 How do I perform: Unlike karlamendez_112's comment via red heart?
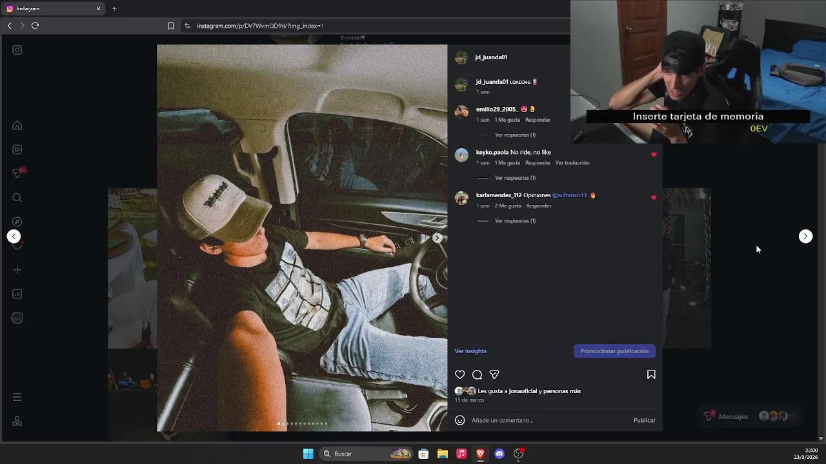click(654, 197)
